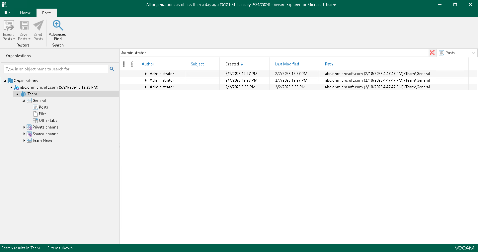The width and height of the screenshot is (478, 252).
Task: Expand the Shared channel node
Action: (x=24, y=134)
